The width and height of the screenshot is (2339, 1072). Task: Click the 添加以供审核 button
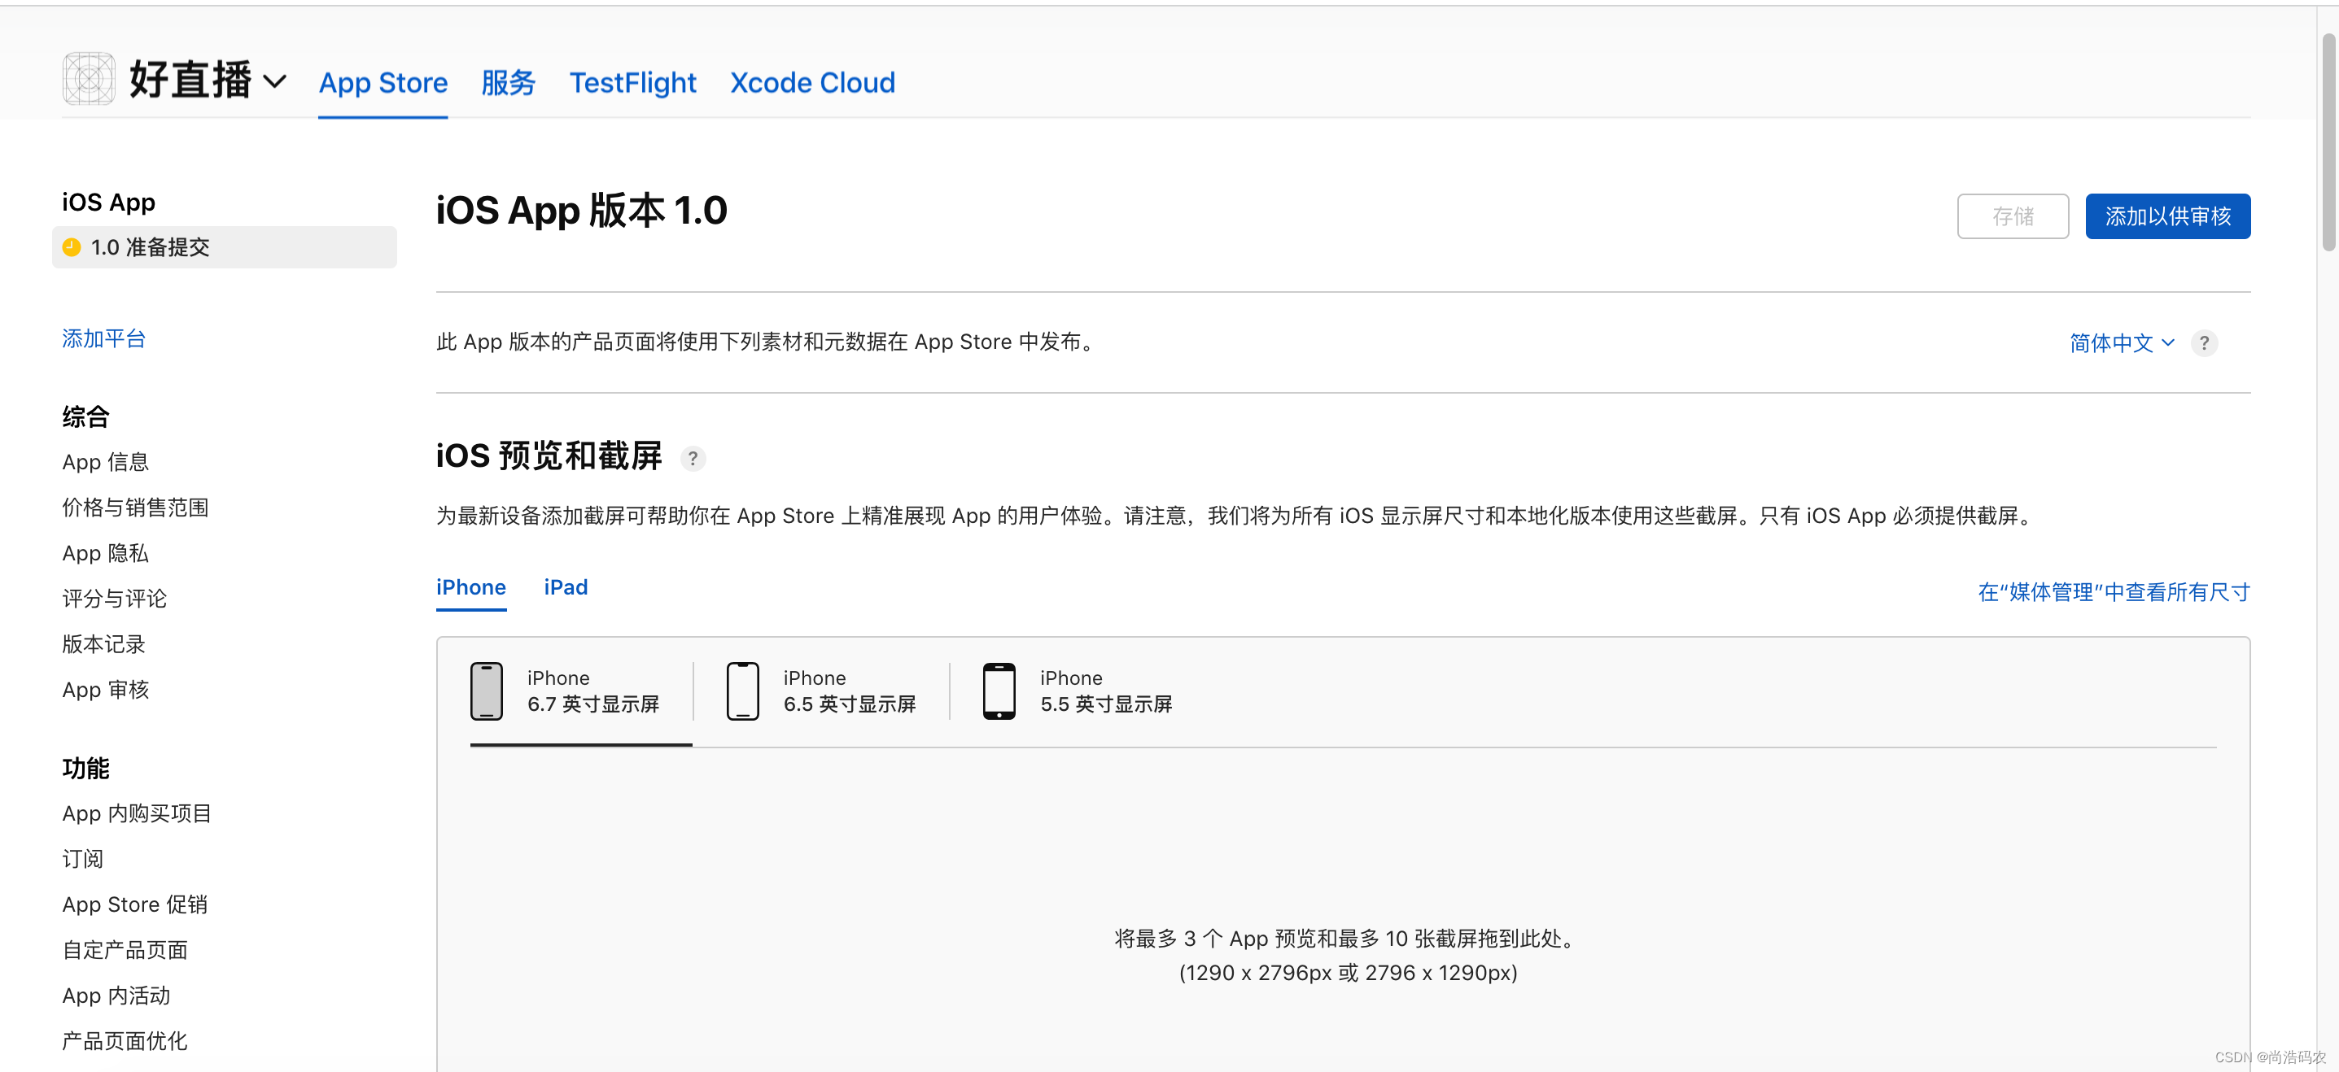pos(2167,216)
